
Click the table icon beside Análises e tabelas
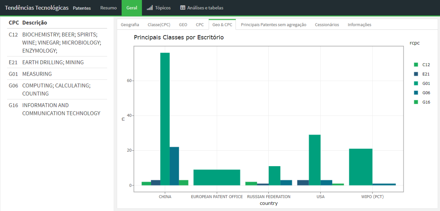pyautogui.click(x=183, y=8)
